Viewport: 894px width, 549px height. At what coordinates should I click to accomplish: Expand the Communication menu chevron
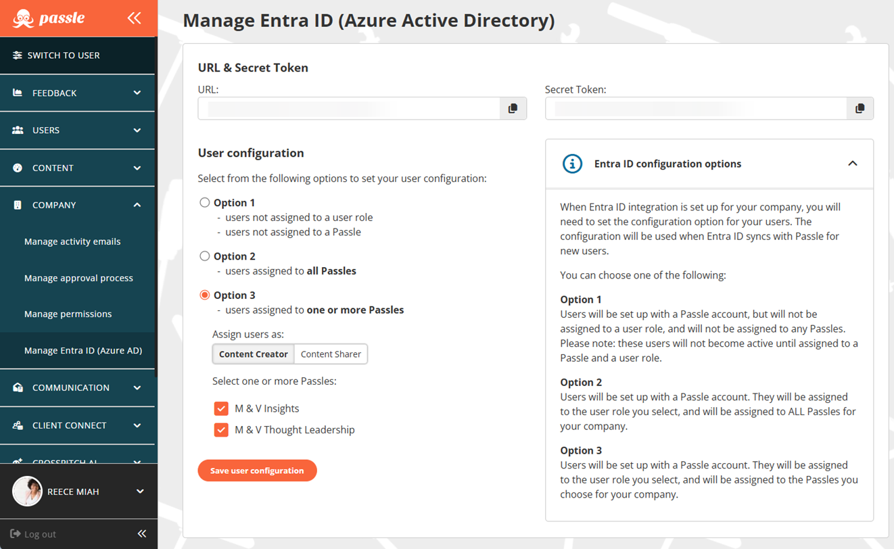[137, 387]
